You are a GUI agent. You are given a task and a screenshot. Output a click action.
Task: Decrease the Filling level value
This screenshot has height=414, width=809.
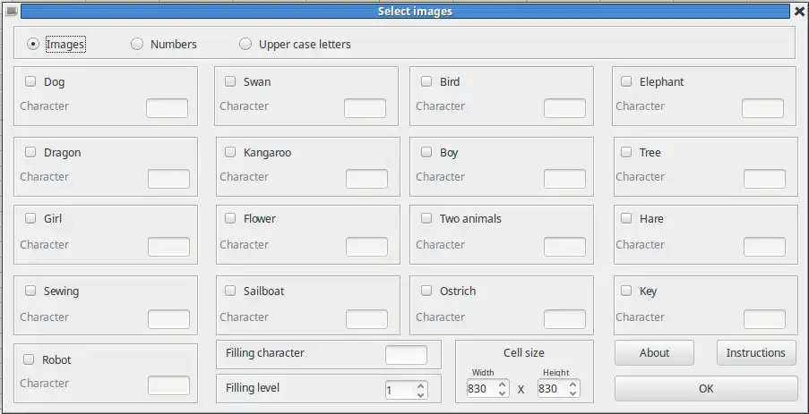coord(421,393)
